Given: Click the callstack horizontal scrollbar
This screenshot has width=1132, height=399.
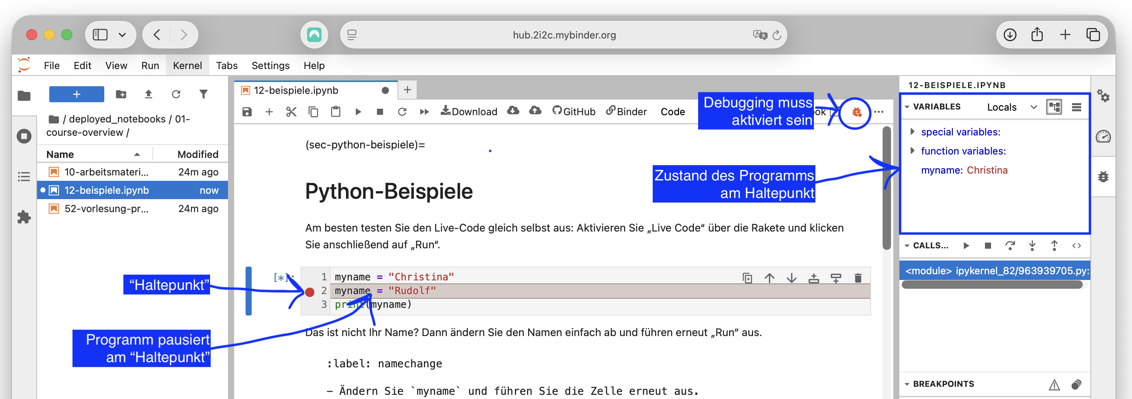Looking at the screenshot, I should pos(991,285).
